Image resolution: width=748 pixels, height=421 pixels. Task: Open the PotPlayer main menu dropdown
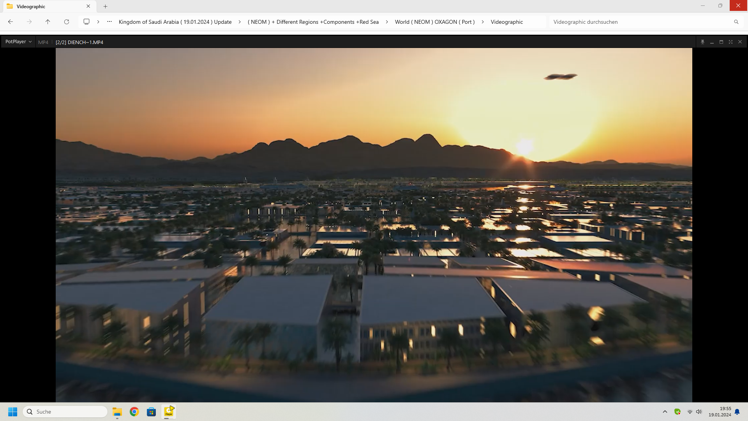(x=18, y=42)
